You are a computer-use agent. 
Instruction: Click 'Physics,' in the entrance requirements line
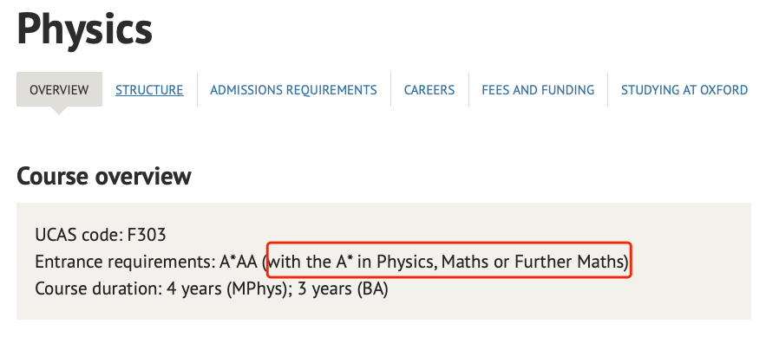407,262
